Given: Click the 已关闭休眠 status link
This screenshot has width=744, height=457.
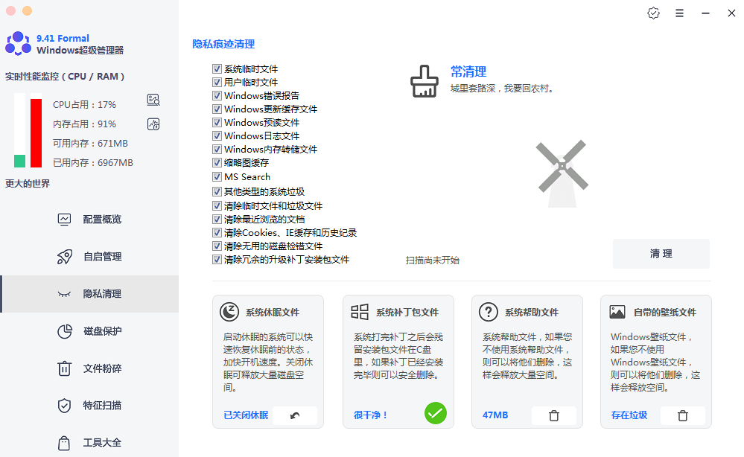Looking at the screenshot, I should click(x=246, y=415).
